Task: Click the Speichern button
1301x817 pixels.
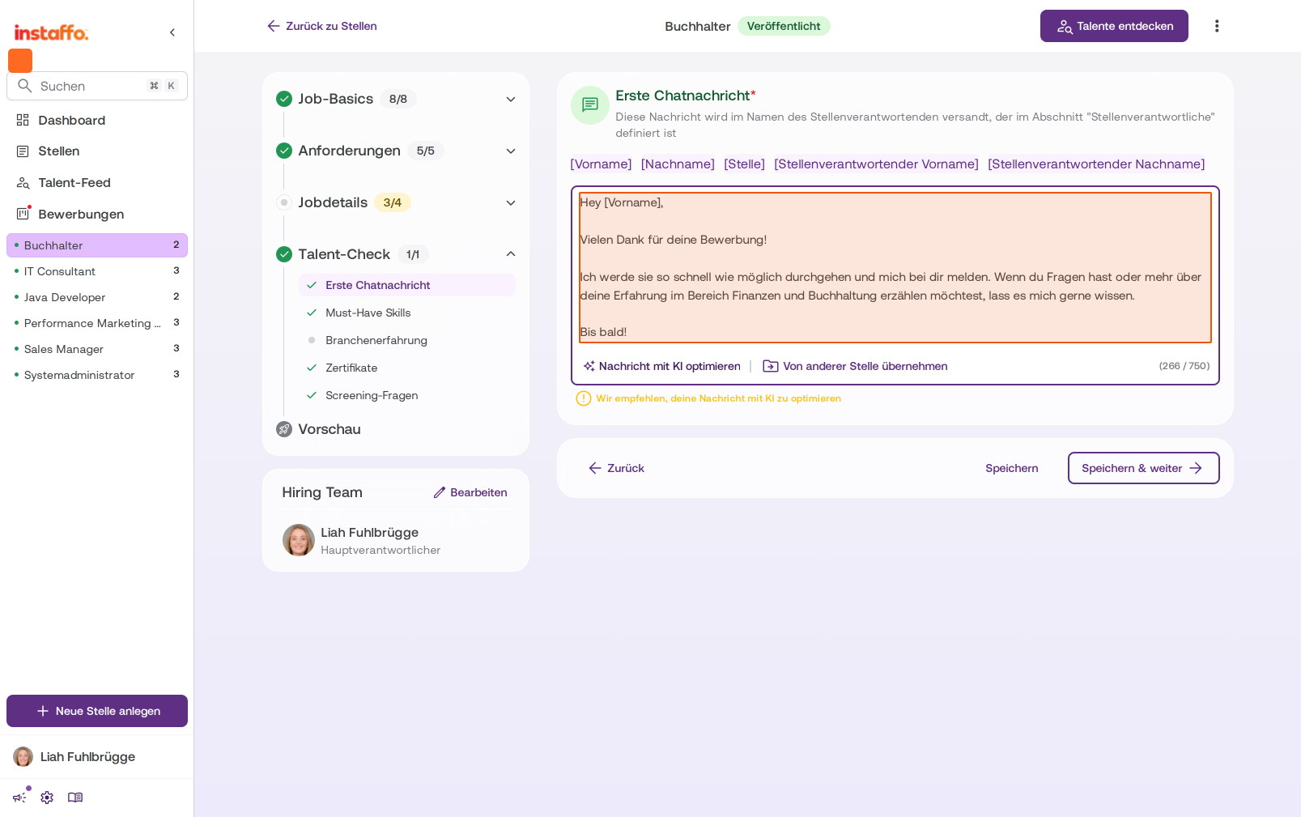Action: pyautogui.click(x=1012, y=468)
